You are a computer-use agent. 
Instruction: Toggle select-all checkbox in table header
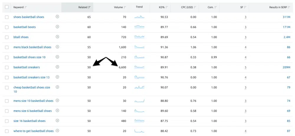(7, 7)
